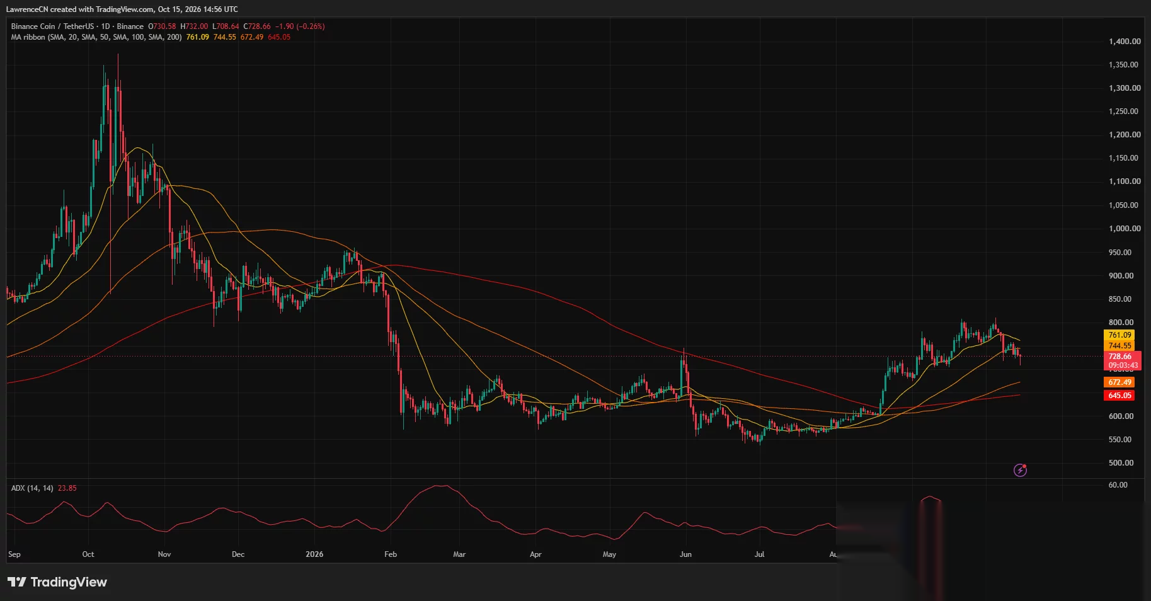
Task: Click the Apr label on time axis
Action: tap(535, 554)
